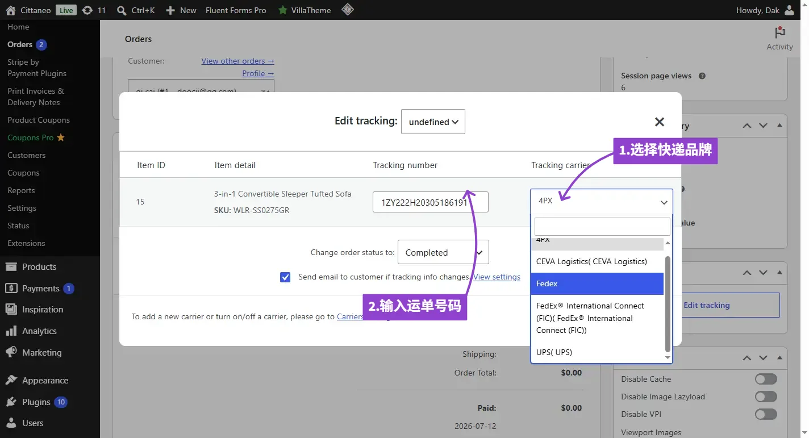Uncheck Send email to customer checkbox
809x438 pixels.
tap(285, 277)
